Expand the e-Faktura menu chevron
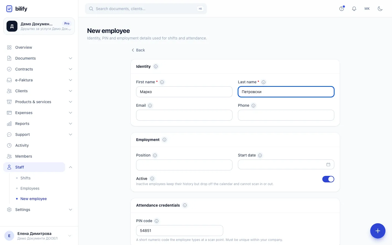Image resolution: width=392 pixels, height=245 pixels. (71, 80)
